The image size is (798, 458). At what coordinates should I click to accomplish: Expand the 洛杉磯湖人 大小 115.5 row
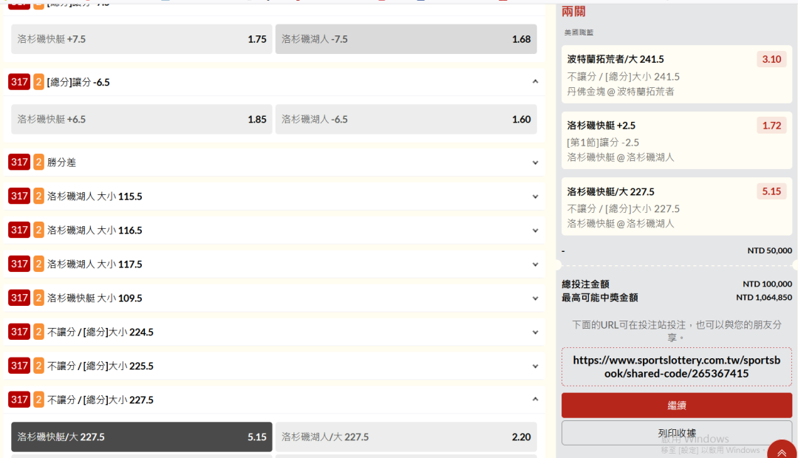coord(535,196)
